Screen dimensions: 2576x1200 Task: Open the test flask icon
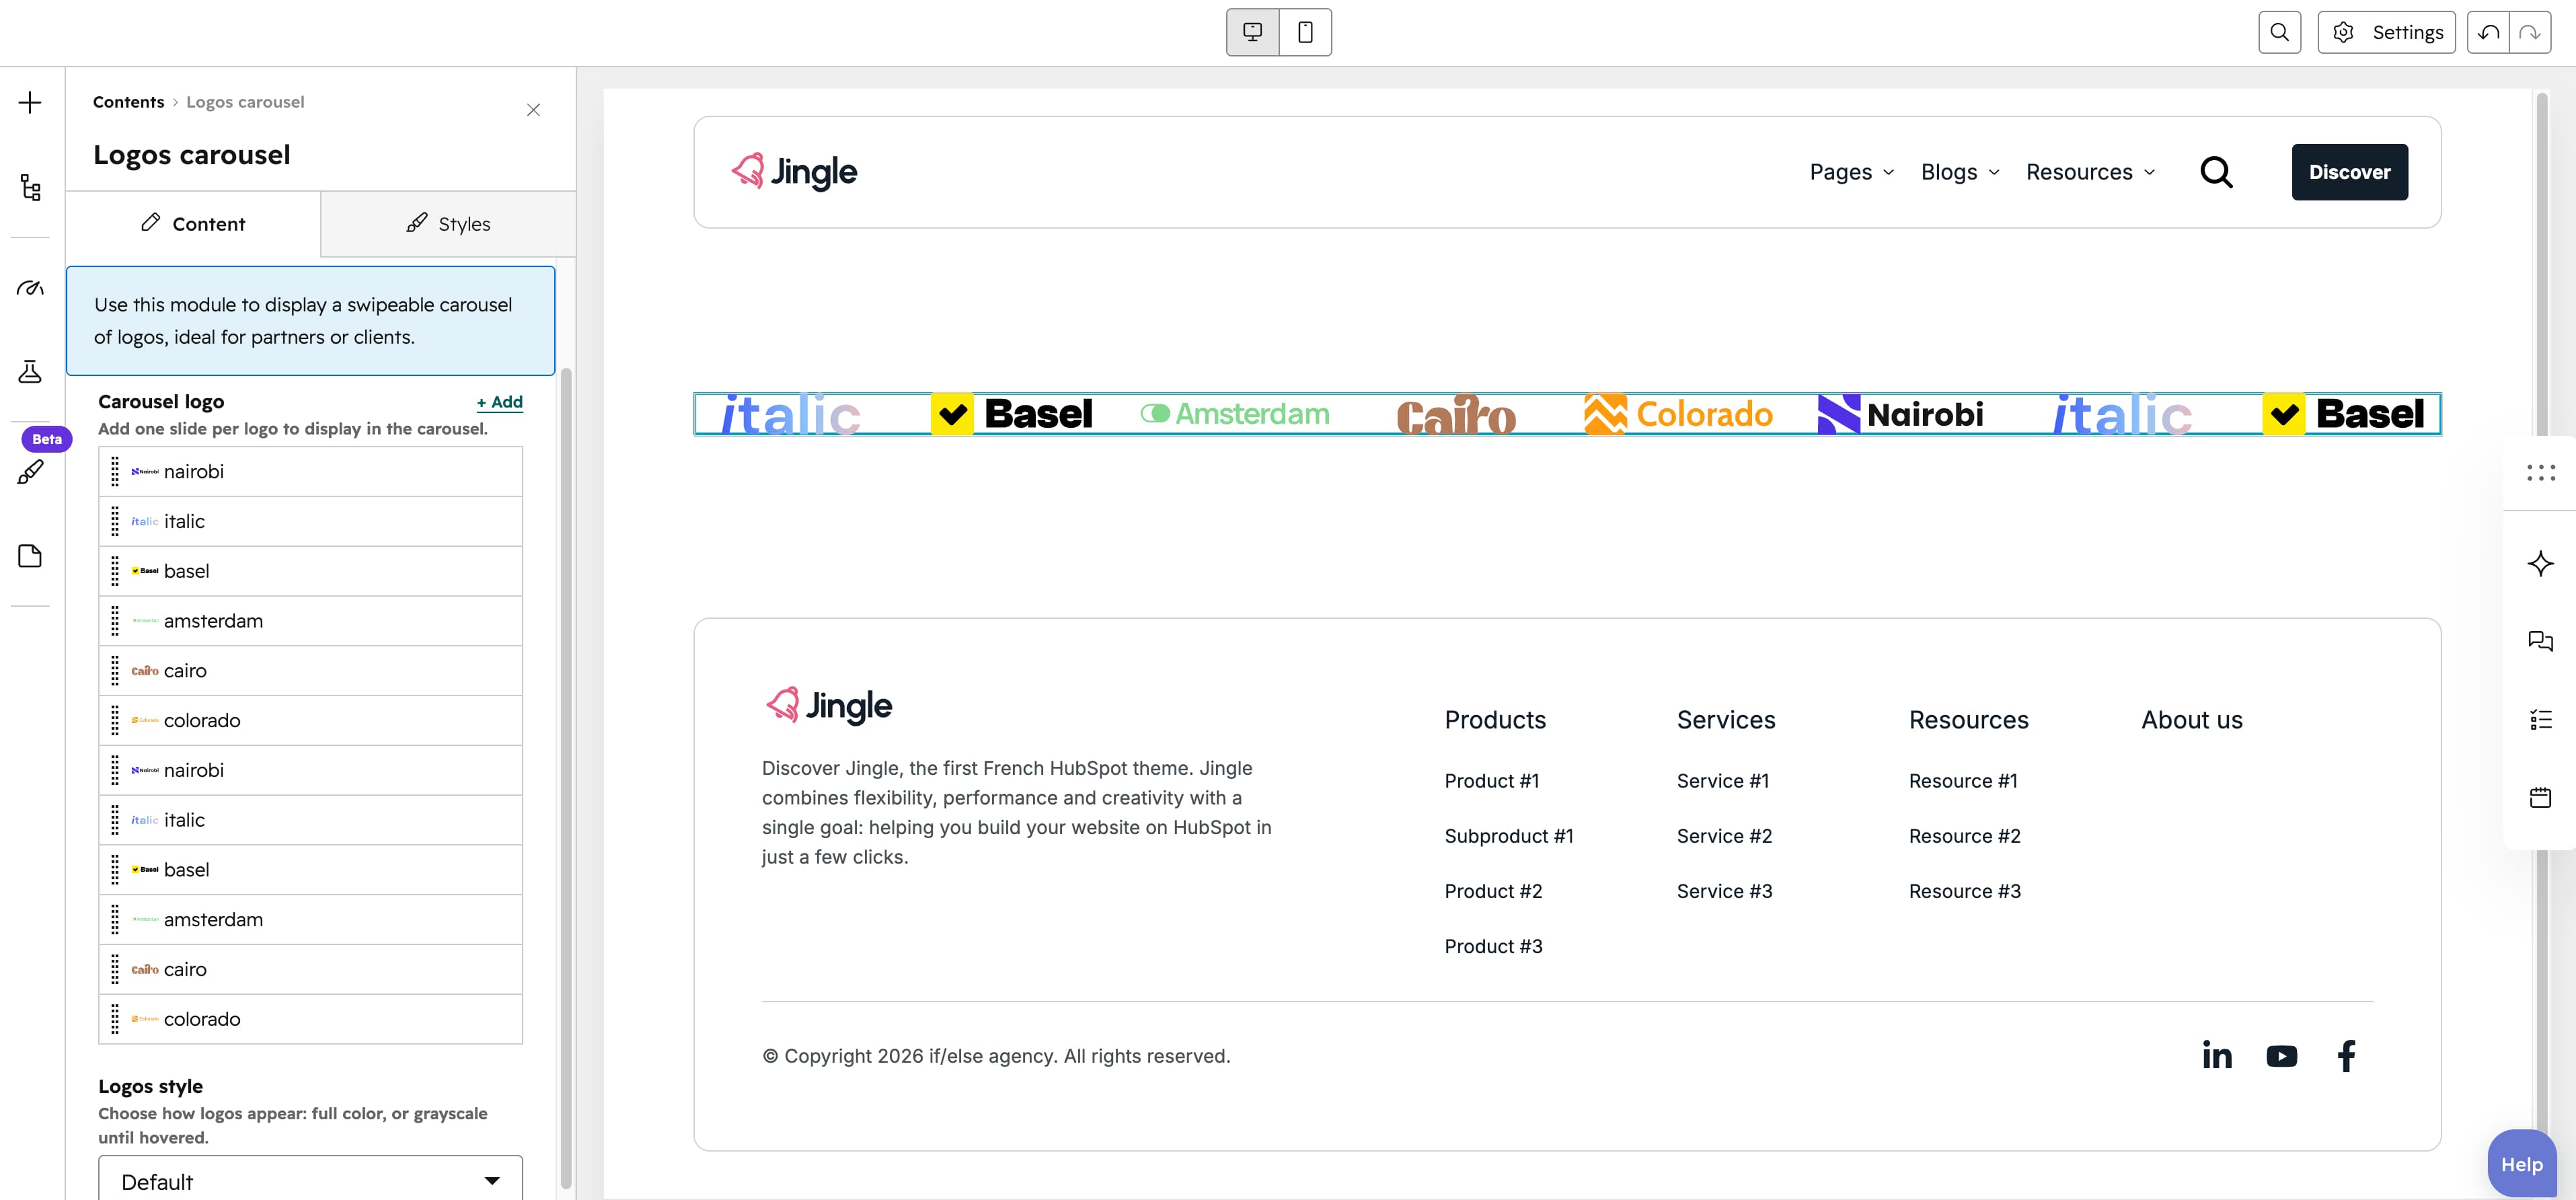point(30,371)
